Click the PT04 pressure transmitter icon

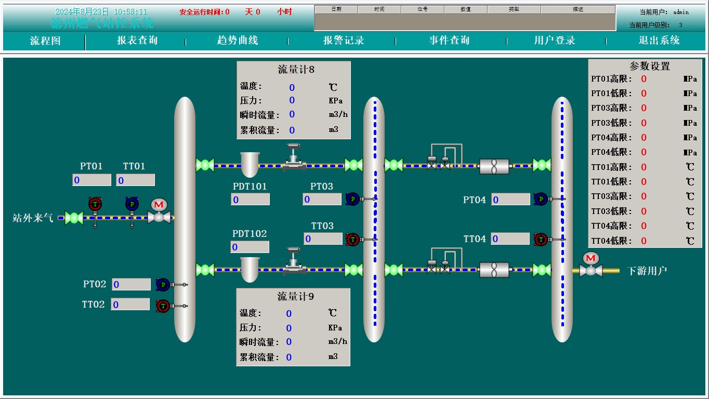pos(541,198)
